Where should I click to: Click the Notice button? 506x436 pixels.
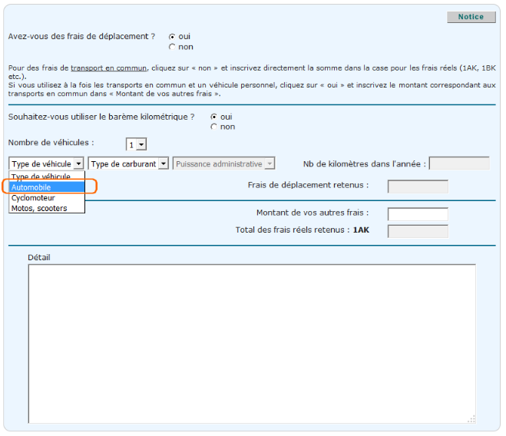pyautogui.click(x=471, y=17)
